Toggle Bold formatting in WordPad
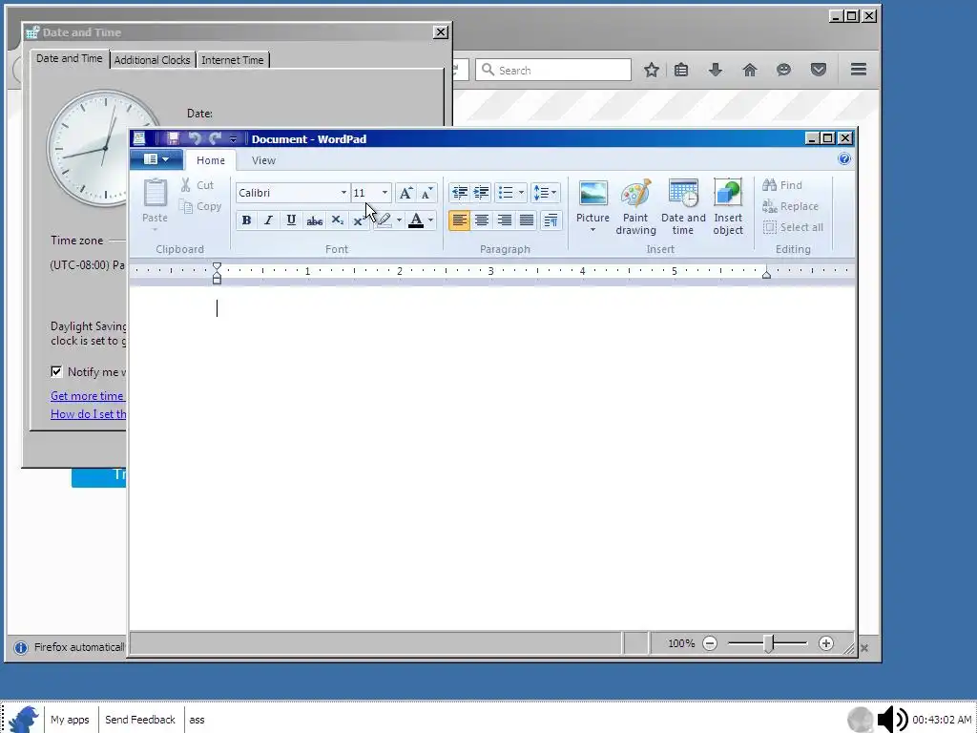 click(x=246, y=220)
